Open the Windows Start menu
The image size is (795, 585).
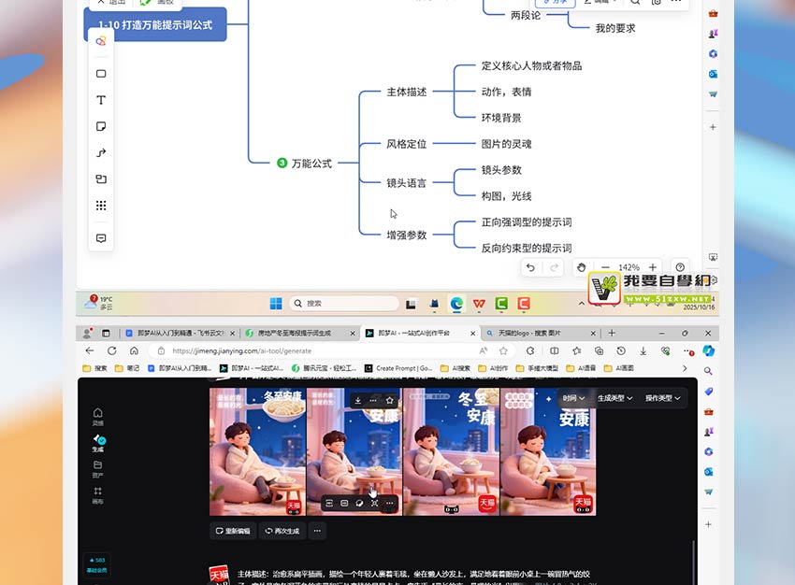276,304
